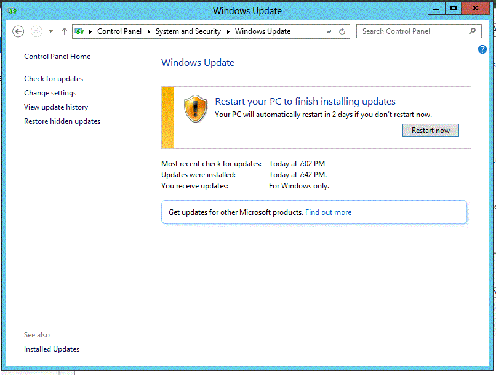This screenshot has height=375, width=496.
Task: Navigate to Control Panel via breadcrumb
Action: pos(119,31)
